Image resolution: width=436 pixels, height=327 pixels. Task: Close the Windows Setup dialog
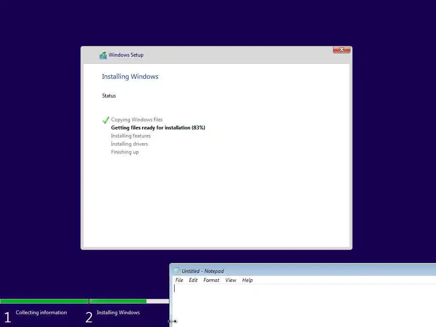click(341, 49)
